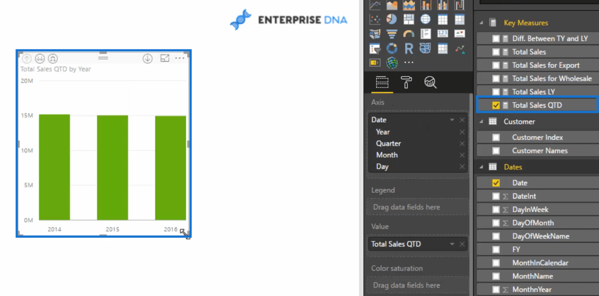Viewport: 599px width, 296px height.
Task: Select the Multi-row card visualization icon
Action: click(x=426, y=34)
